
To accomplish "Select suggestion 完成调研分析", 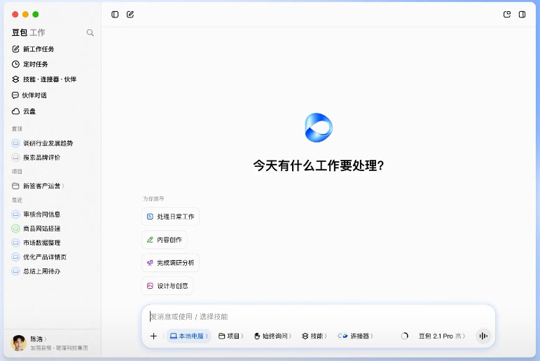I will point(170,263).
